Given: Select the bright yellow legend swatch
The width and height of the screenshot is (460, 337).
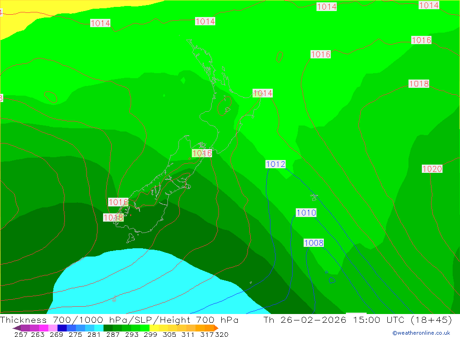Looking at the screenshot, I should [154, 328].
